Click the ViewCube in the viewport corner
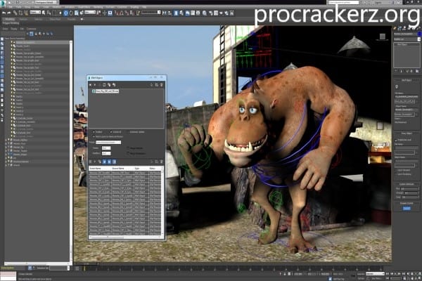The height and width of the screenshot is (281, 422). (383, 37)
